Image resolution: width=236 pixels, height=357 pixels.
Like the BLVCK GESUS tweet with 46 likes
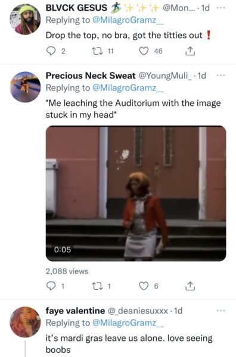(144, 51)
